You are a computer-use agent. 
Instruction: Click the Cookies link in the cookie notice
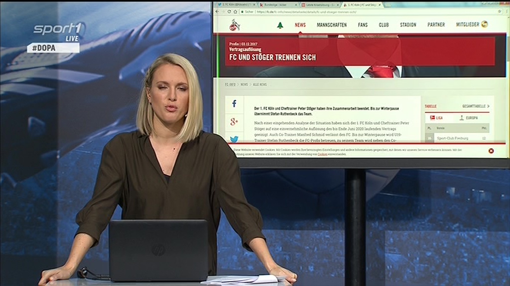[322, 154]
